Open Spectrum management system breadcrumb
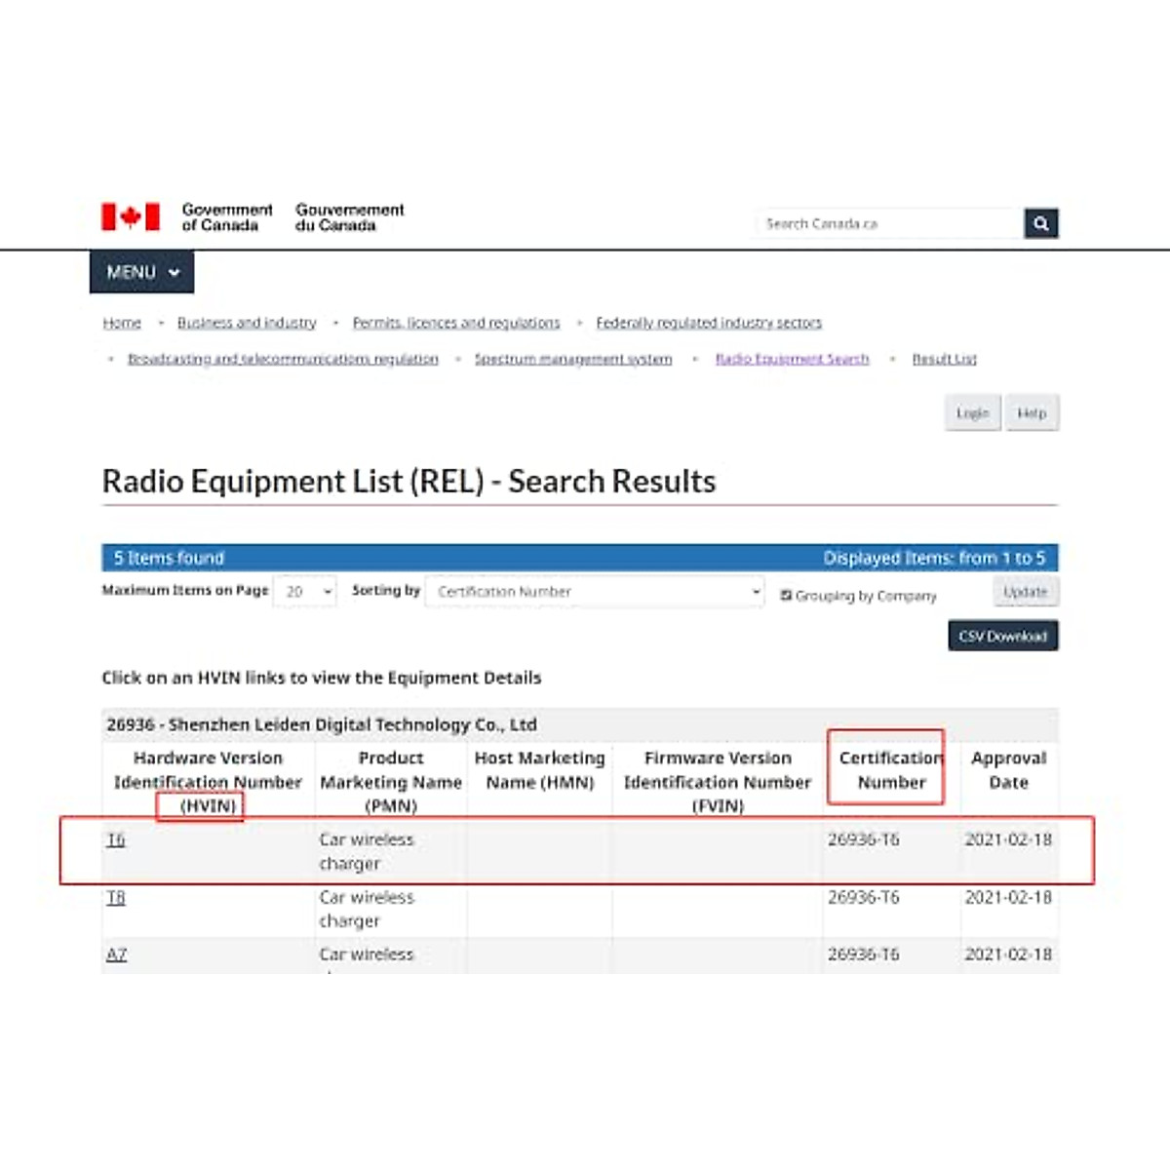Screen dimensions: 1170x1170 [573, 359]
